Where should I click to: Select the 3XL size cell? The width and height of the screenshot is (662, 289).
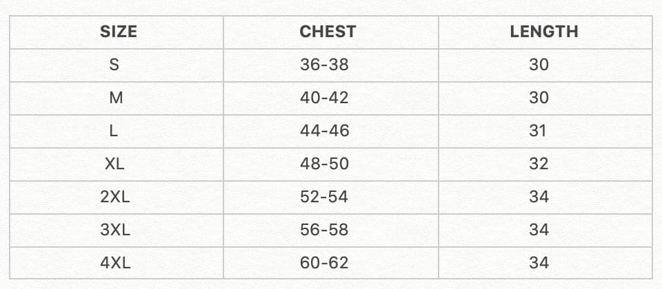[114, 230]
